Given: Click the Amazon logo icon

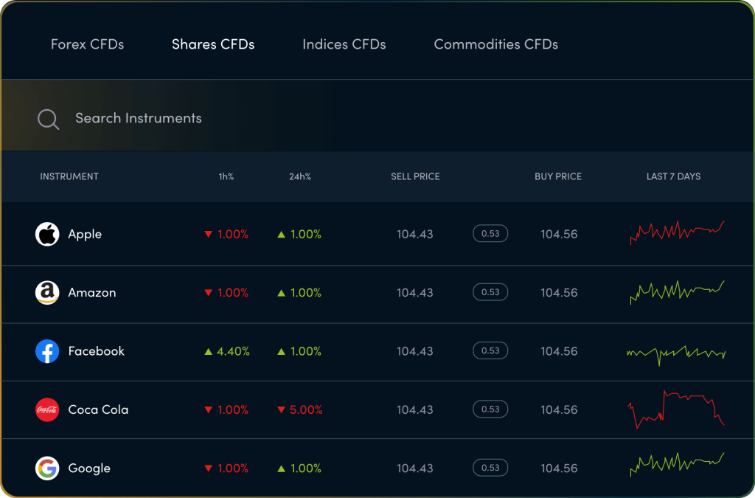Looking at the screenshot, I should tap(47, 292).
